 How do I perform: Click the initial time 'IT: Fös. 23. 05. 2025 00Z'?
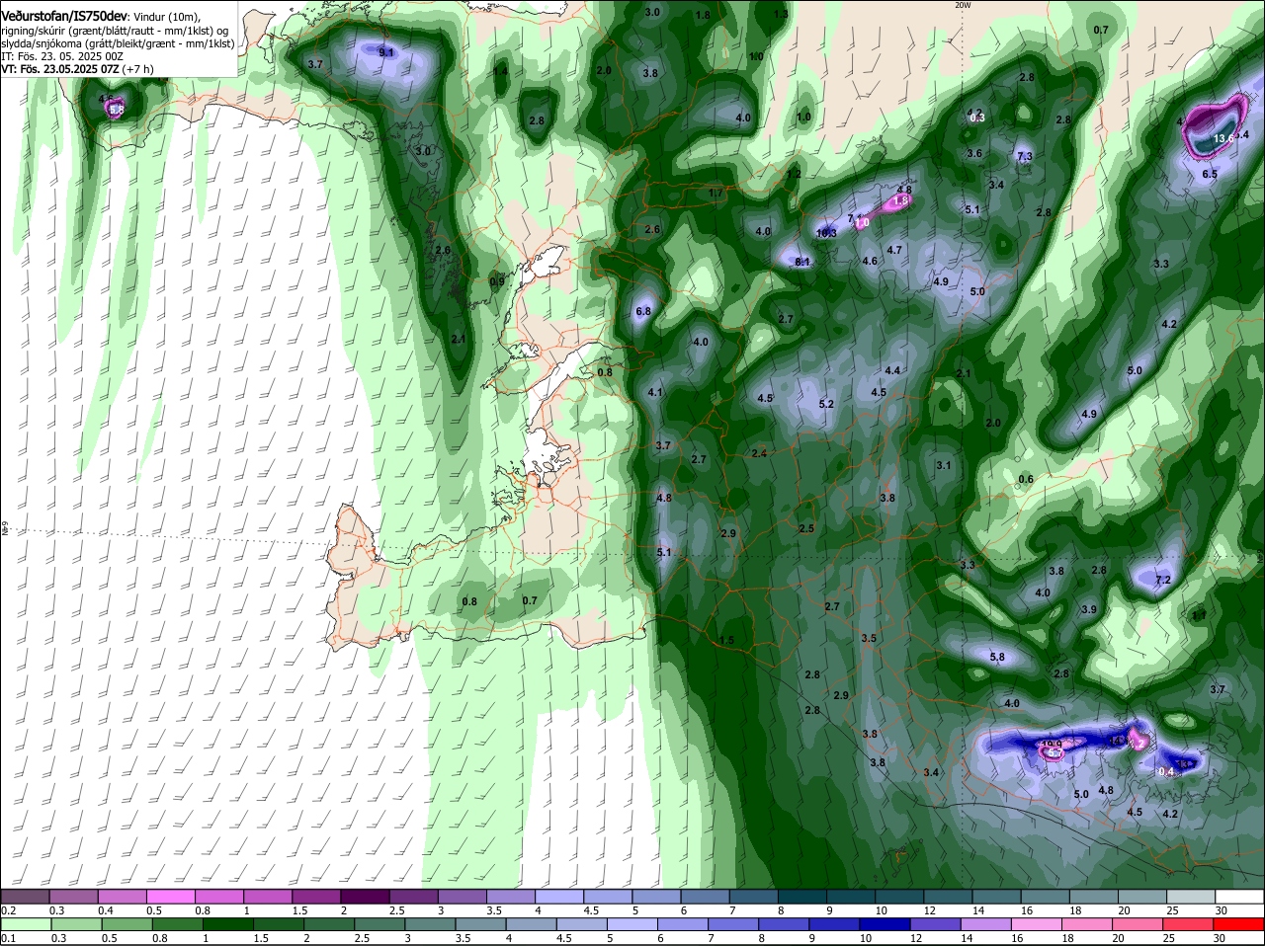[62, 56]
